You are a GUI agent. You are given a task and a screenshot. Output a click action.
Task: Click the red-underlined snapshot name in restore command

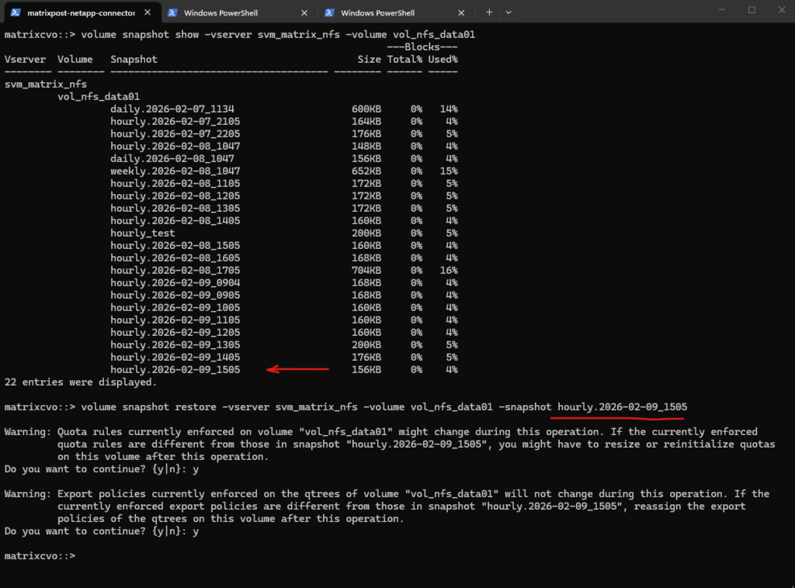(622, 407)
